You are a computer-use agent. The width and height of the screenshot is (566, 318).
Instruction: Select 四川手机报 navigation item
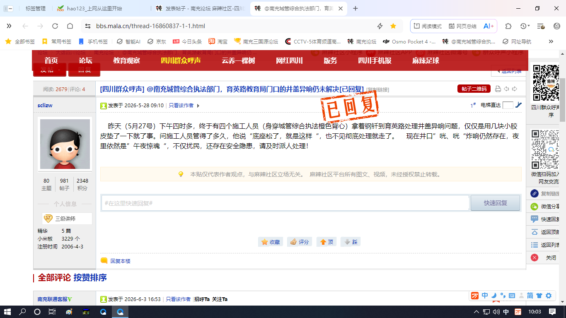(x=375, y=60)
